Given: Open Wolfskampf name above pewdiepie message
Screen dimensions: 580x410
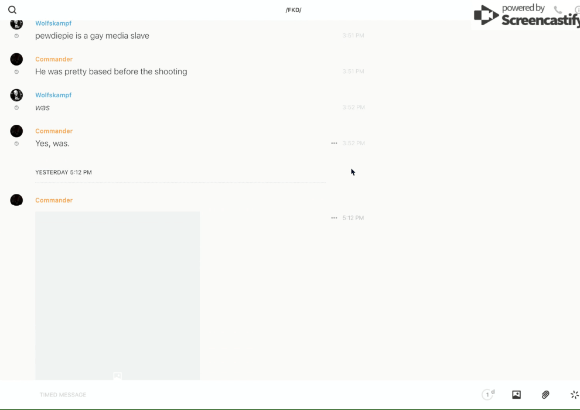Looking at the screenshot, I should coord(53,23).
